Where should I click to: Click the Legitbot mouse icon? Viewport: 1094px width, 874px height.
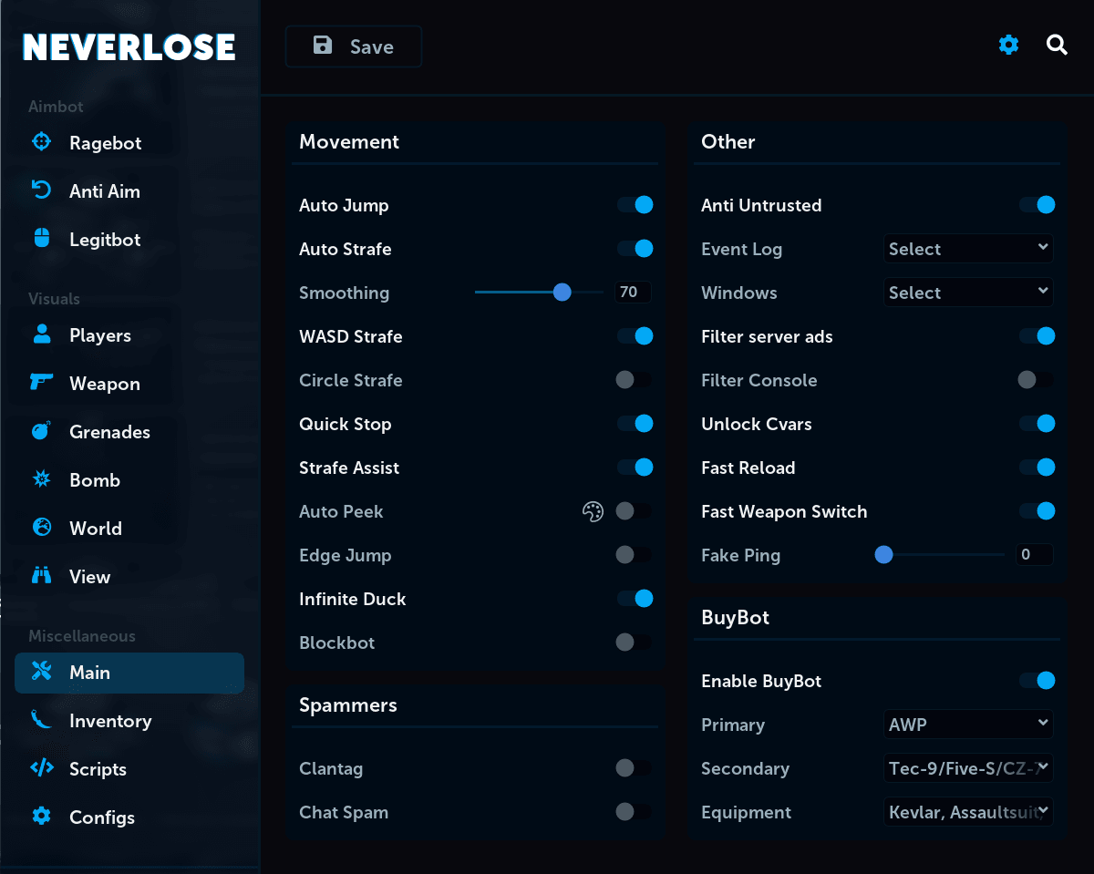[x=41, y=239]
